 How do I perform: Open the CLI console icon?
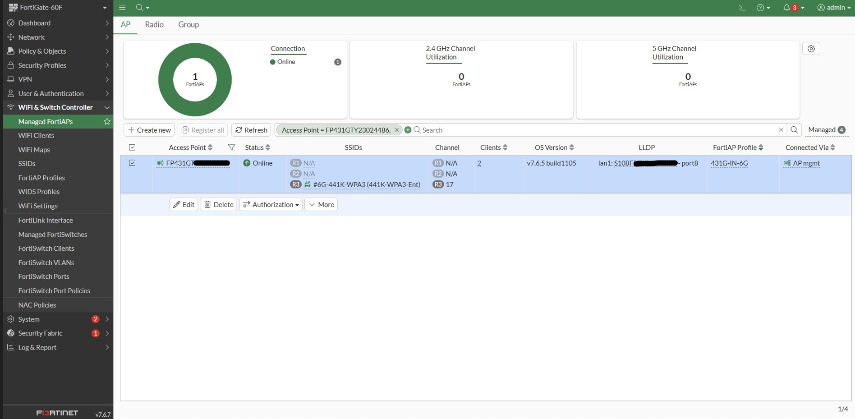pos(742,8)
